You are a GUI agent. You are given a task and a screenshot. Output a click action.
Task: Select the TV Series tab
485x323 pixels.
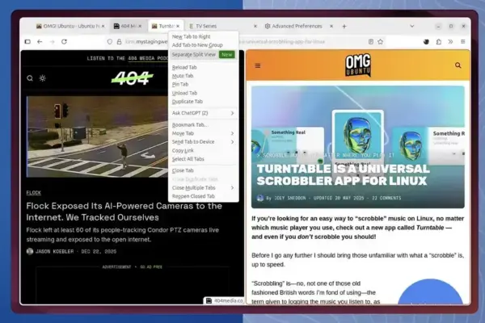point(221,27)
